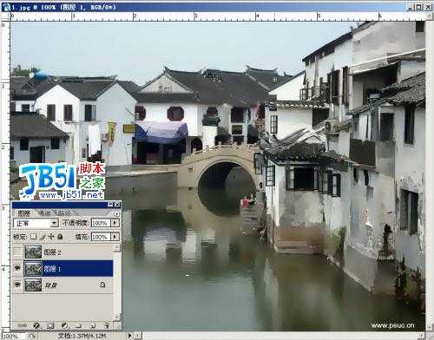Delete the selected layer with trash icon
The width and height of the screenshot is (434, 340).
pyautogui.click(x=107, y=325)
